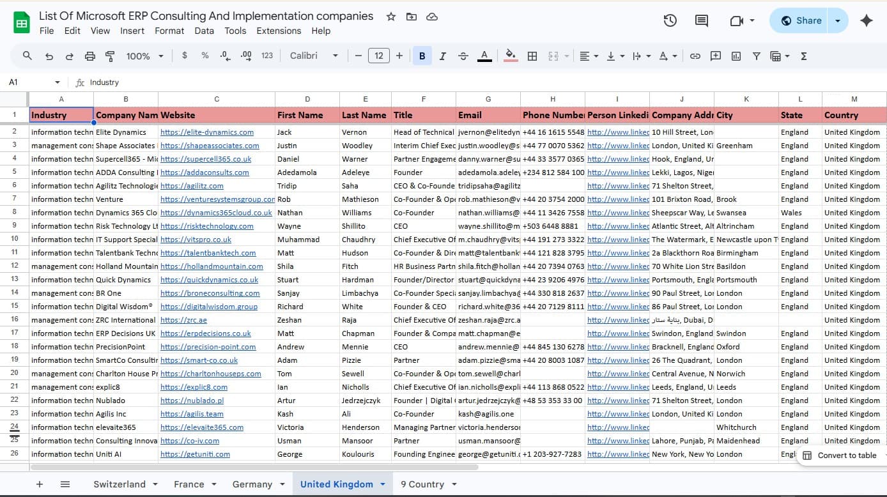Increase the font size
Viewport: 887px width, 497px height.
[x=399, y=56]
